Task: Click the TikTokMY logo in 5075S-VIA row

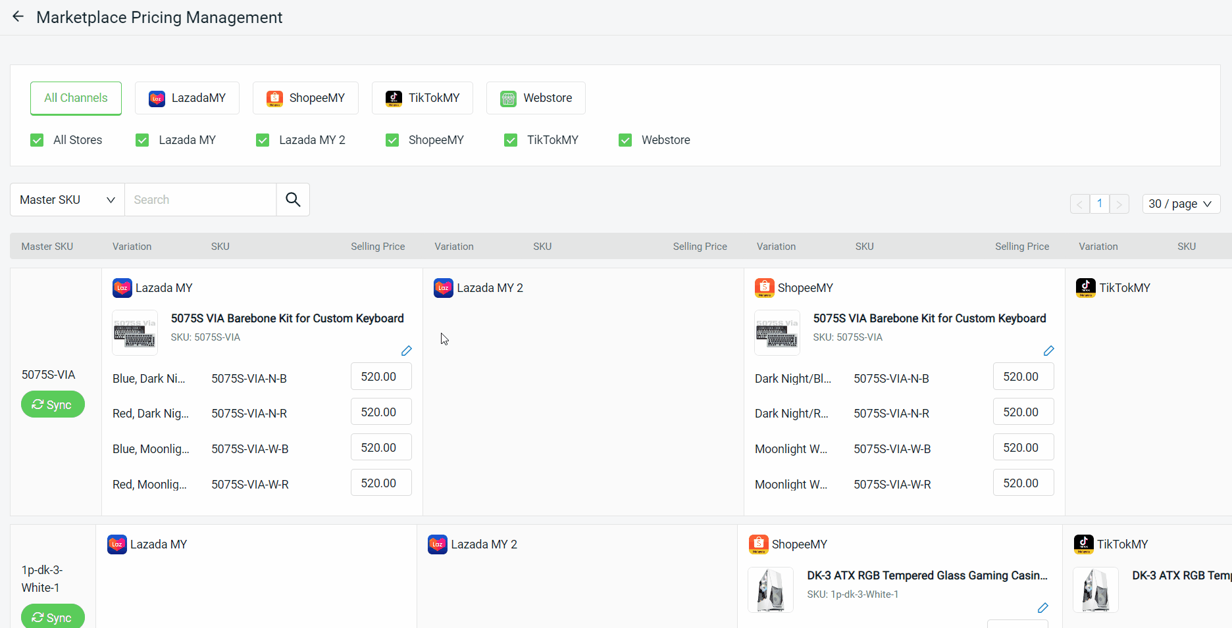Action: (1085, 288)
